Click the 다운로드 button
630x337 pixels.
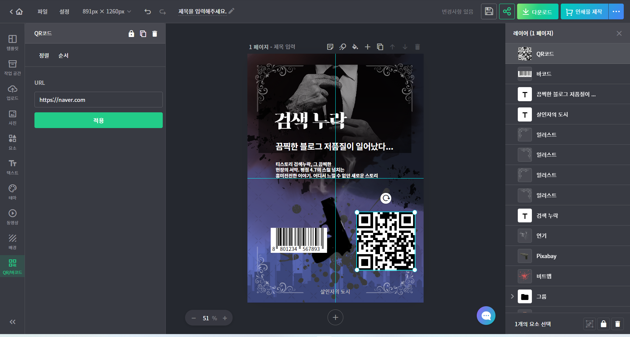pyautogui.click(x=538, y=11)
